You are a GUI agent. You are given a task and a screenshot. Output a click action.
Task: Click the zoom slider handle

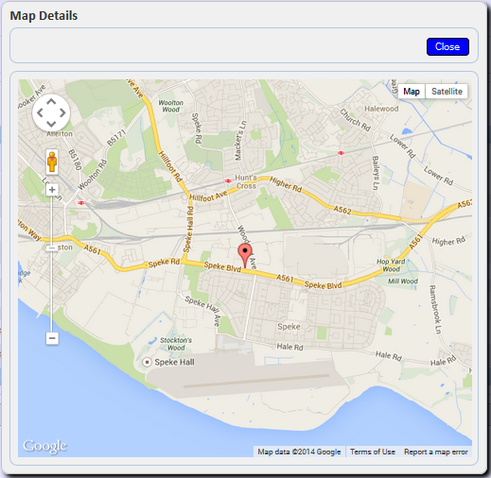(52, 248)
